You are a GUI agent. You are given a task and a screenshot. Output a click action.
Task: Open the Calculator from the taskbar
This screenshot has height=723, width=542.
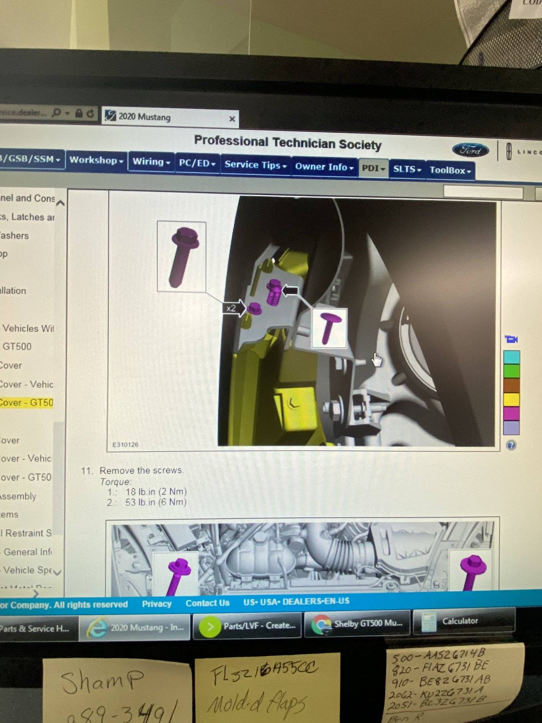click(464, 622)
